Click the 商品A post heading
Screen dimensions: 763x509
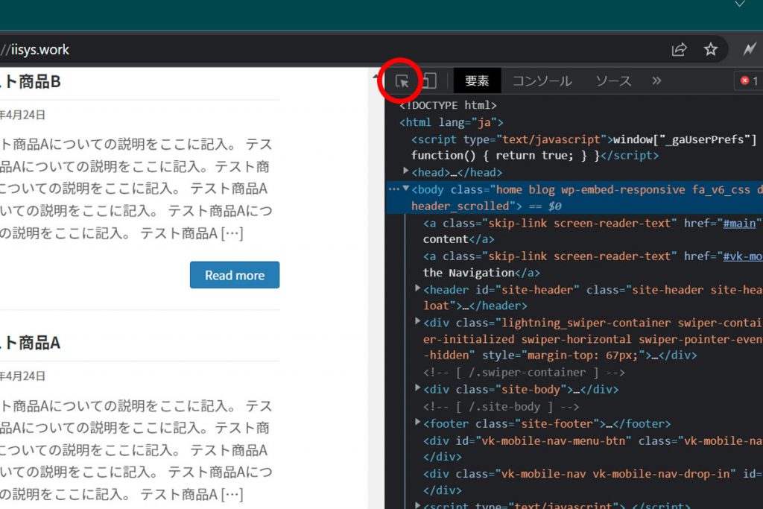pos(30,343)
